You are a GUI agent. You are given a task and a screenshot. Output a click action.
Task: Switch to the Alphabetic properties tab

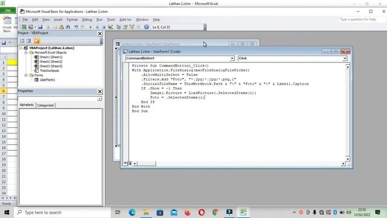[x=27, y=105]
